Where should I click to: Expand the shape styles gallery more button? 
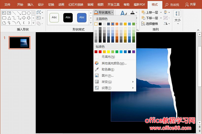(x=91, y=23)
